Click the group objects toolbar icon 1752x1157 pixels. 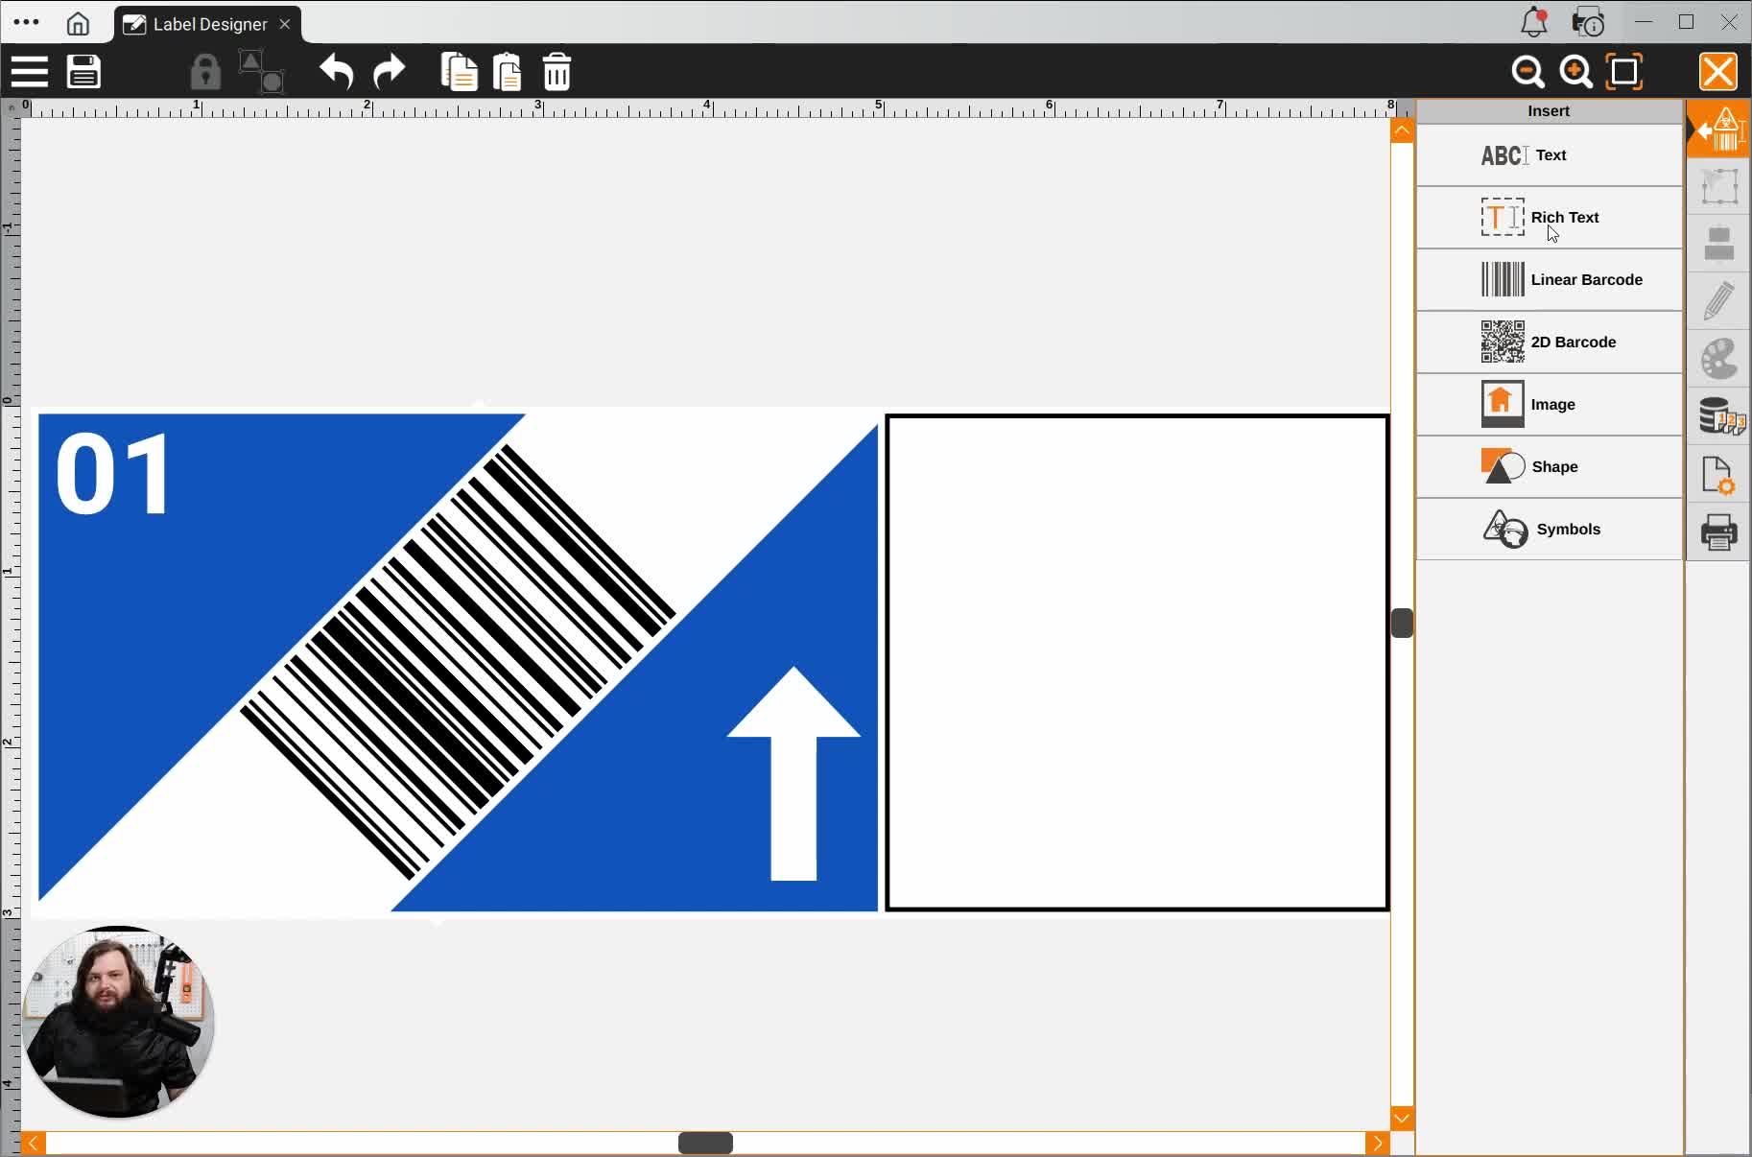click(261, 72)
